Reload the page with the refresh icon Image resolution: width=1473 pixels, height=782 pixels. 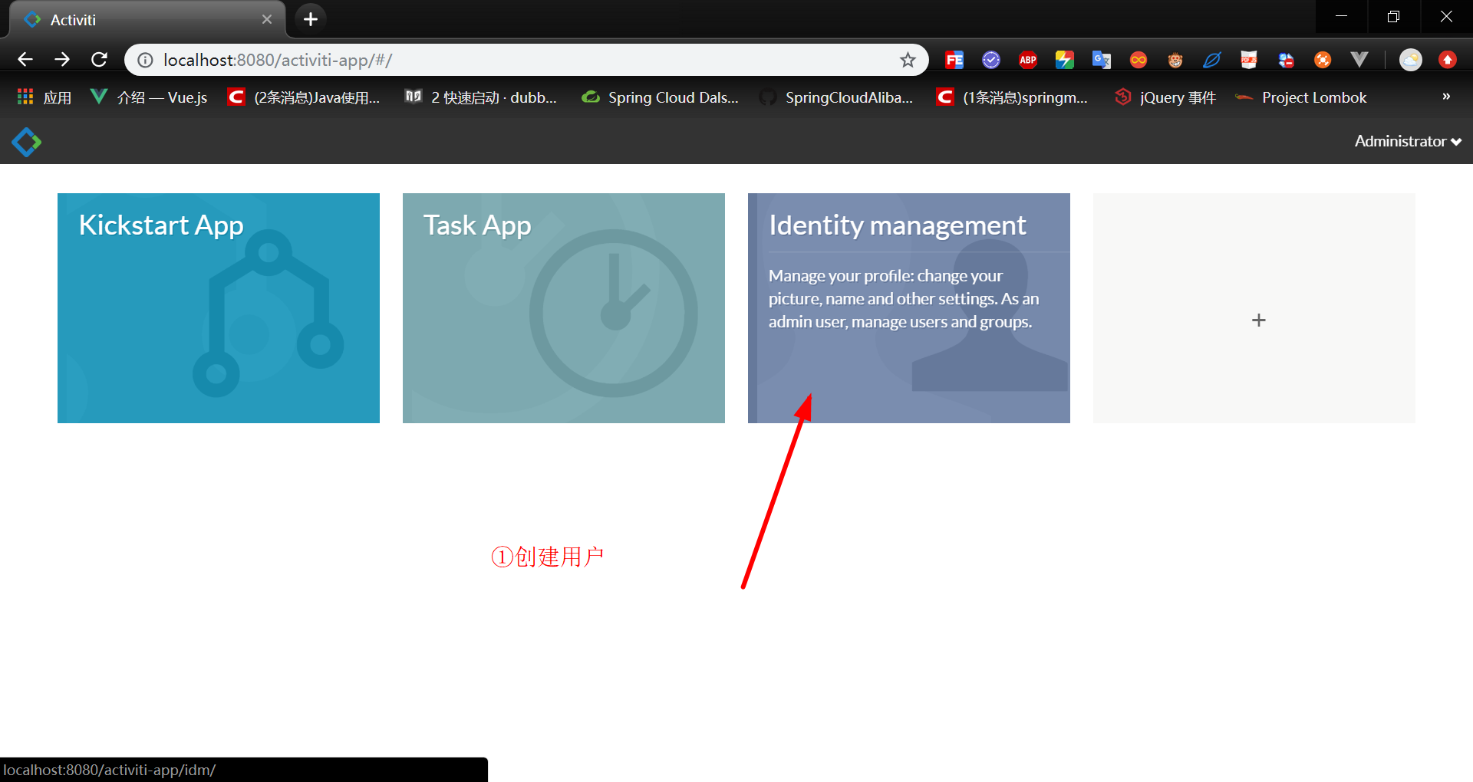(99, 60)
